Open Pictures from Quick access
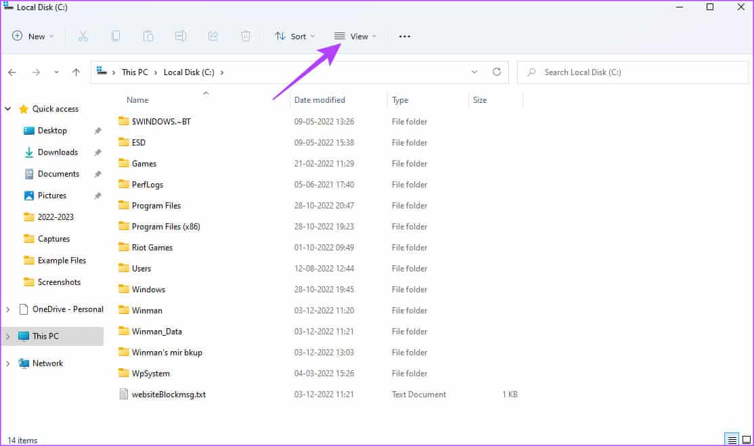754x446 pixels. coord(52,195)
